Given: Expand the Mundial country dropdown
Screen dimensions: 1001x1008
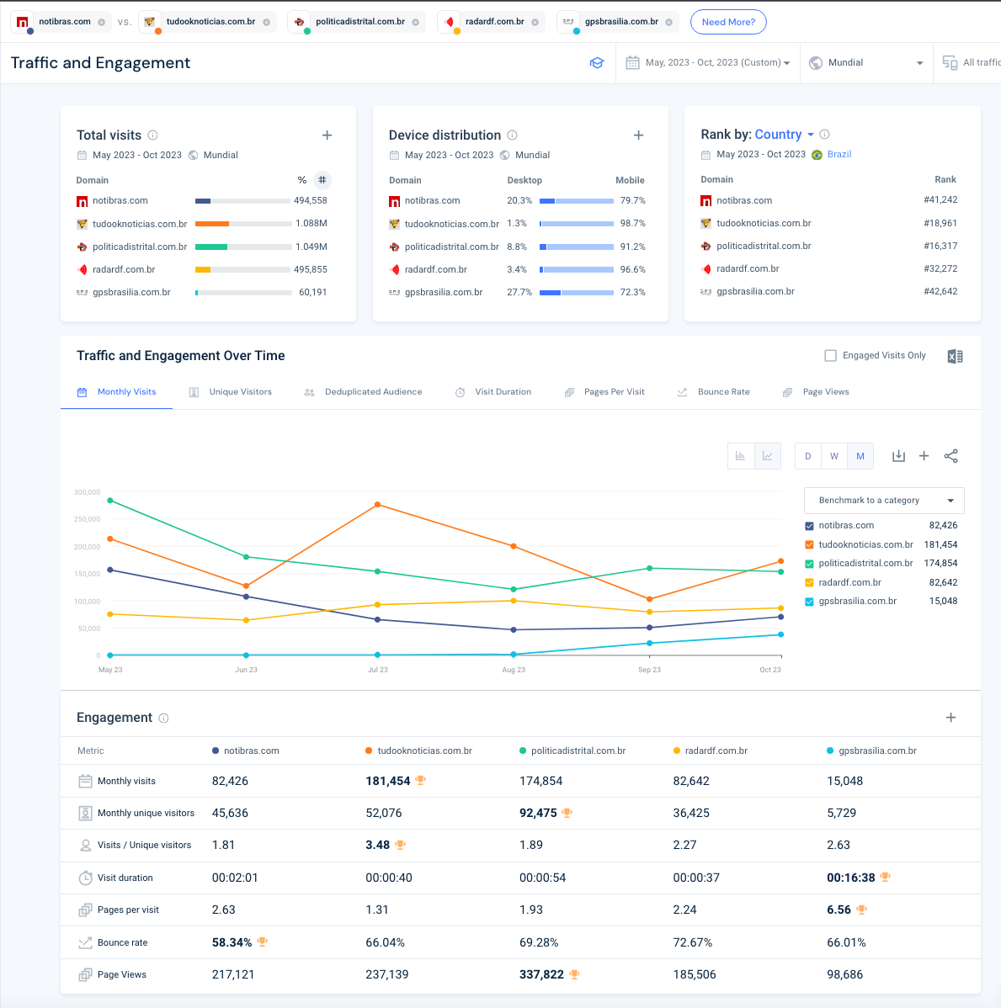Looking at the screenshot, I should (867, 63).
